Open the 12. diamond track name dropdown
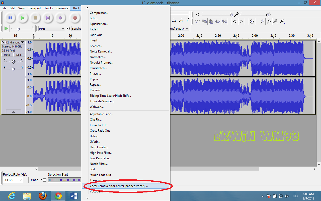The height and width of the screenshot is (201, 321). coord(15,42)
